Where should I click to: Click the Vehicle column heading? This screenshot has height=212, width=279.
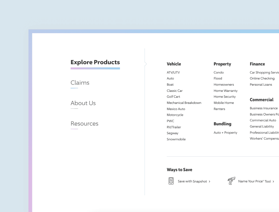174,64
